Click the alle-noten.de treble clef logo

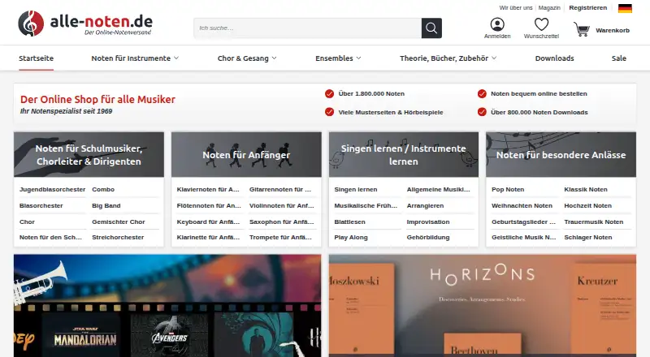tap(31, 24)
